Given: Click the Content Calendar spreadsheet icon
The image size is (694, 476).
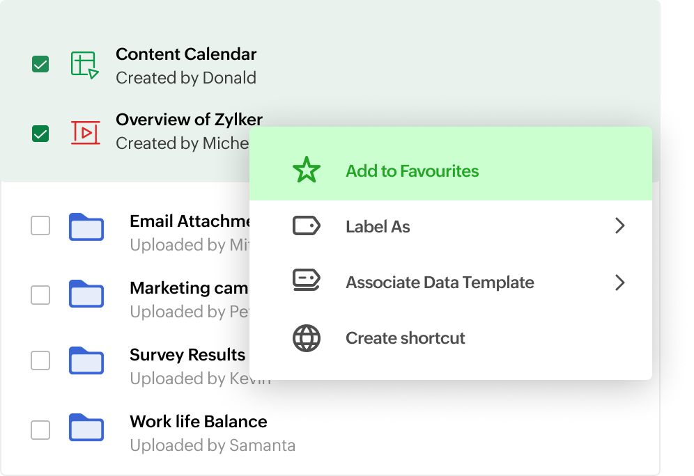Looking at the screenshot, I should (x=84, y=63).
